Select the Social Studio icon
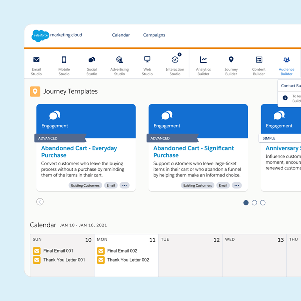 point(92,60)
